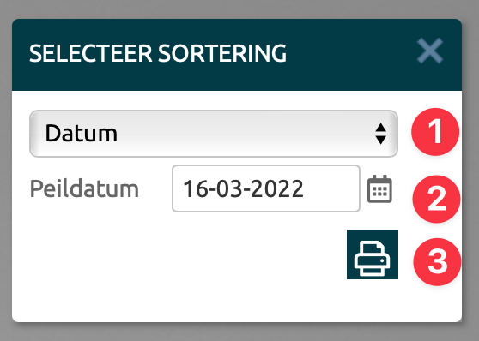The image size is (479, 341).
Task: Click the downward triangle in the sorting selector
Action: (x=380, y=141)
